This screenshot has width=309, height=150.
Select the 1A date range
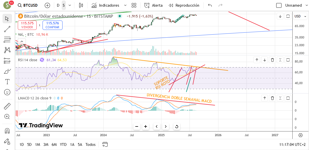point(72,145)
